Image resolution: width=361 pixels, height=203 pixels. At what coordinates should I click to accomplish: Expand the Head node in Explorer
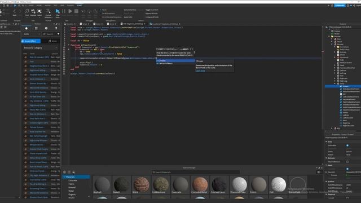pyautogui.click(x=335, y=65)
